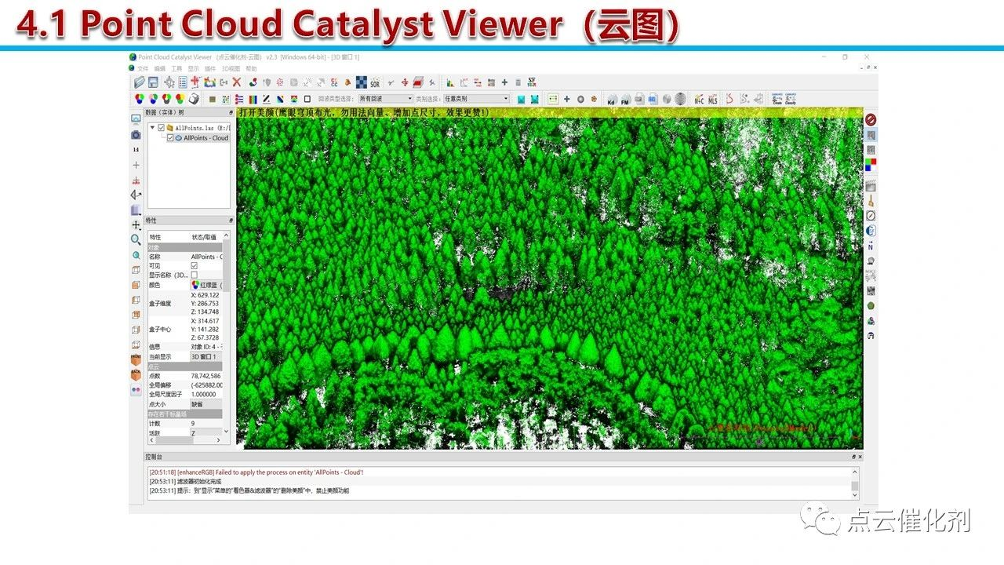The width and height of the screenshot is (1004, 565).
Task: Open the 插件 Plugins menu
Action: (210, 69)
